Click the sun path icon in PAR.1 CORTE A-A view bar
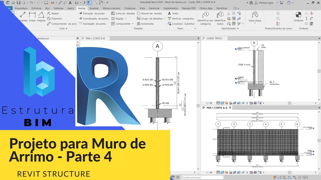This screenshot has height=180, width=321. click(226, 172)
